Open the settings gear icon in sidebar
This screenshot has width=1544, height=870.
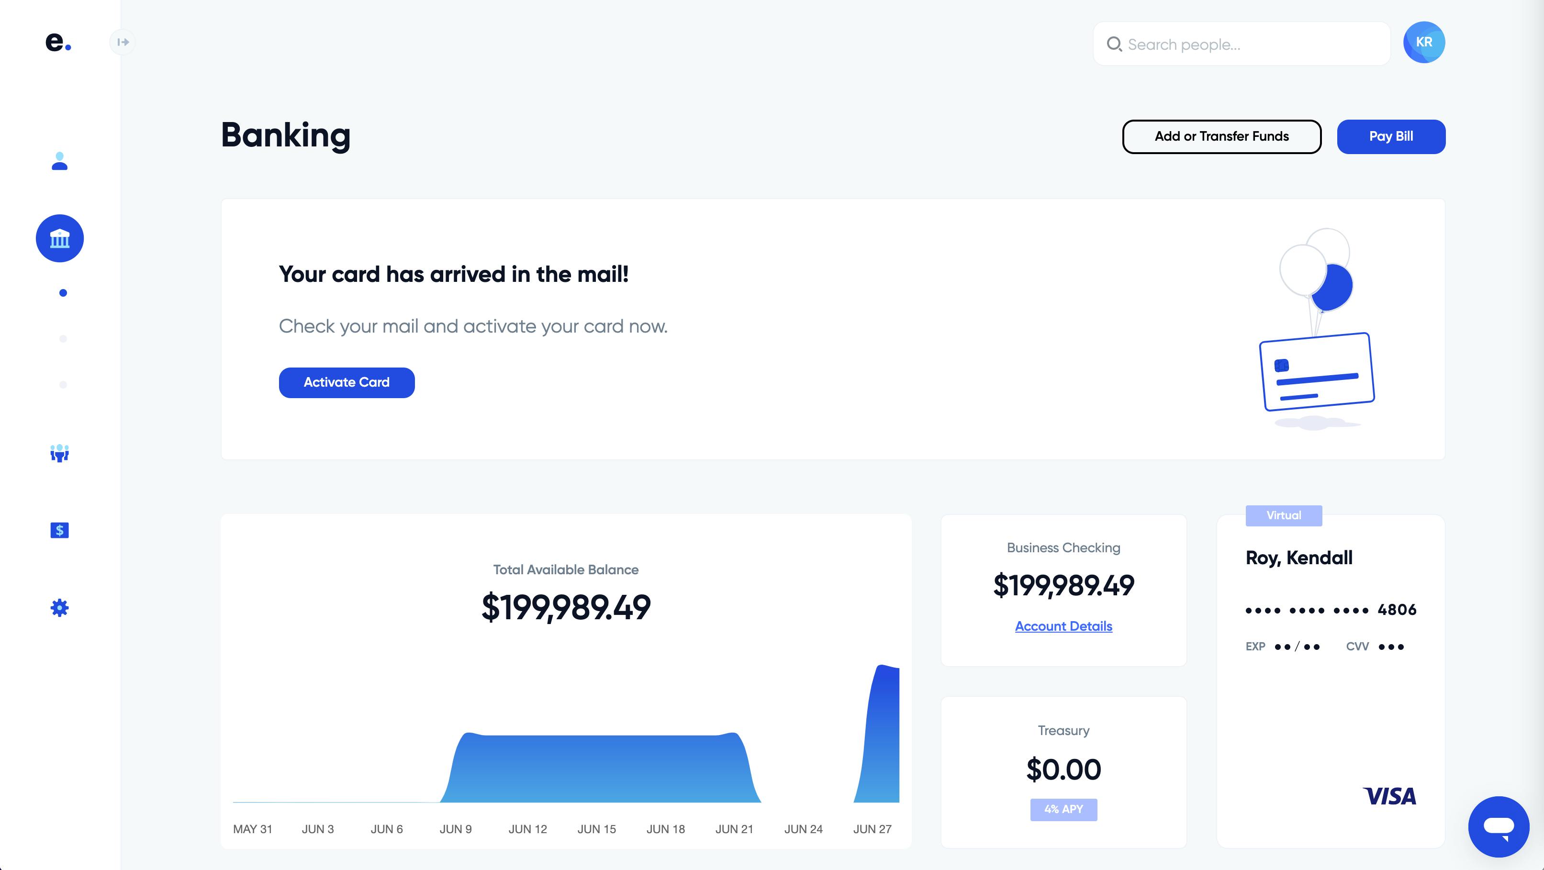pyautogui.click(x=59, y=608)
